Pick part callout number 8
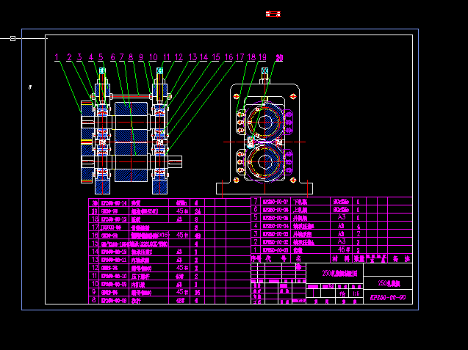This screenshot has width=468, height=350. click(131, 56)
